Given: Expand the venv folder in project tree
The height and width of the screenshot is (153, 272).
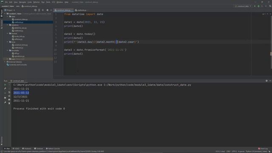Looking at the screenshot, I should pos(8,59).
